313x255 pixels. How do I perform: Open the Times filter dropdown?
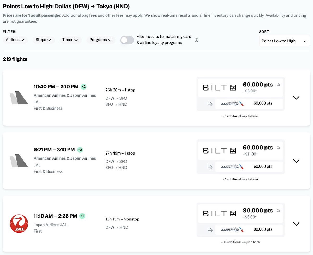click(x=70, y=40)
